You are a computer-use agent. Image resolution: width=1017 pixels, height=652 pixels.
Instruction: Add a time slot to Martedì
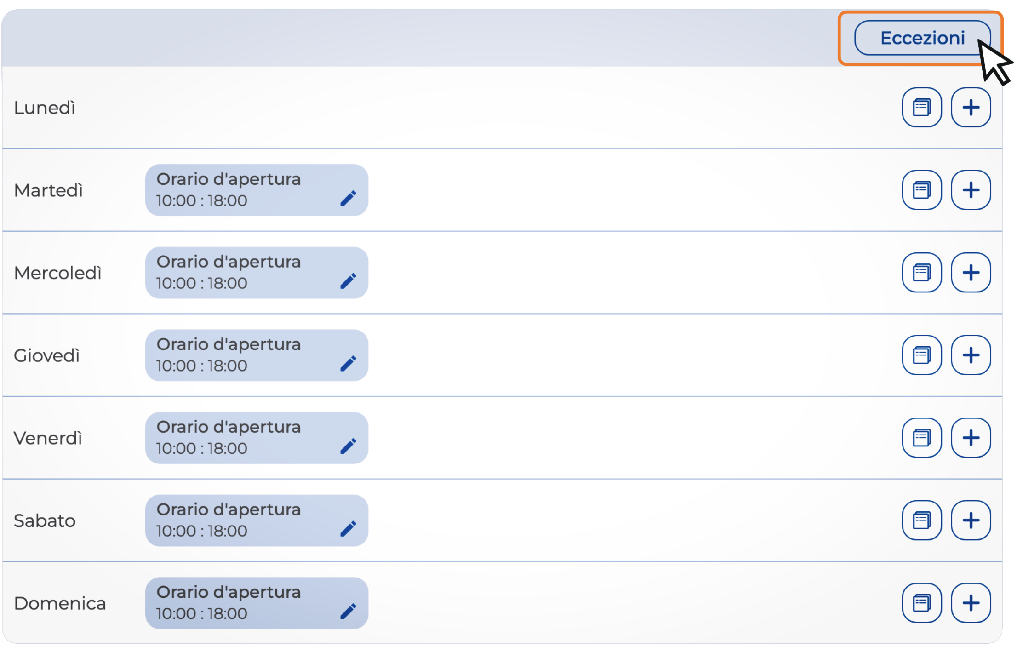(x=971, y=190)
